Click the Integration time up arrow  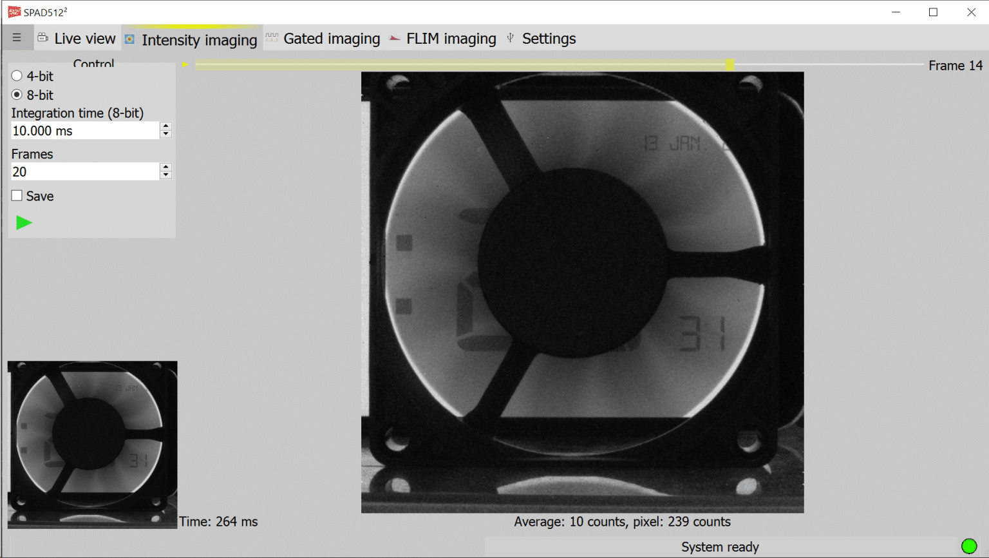[165, 126]
